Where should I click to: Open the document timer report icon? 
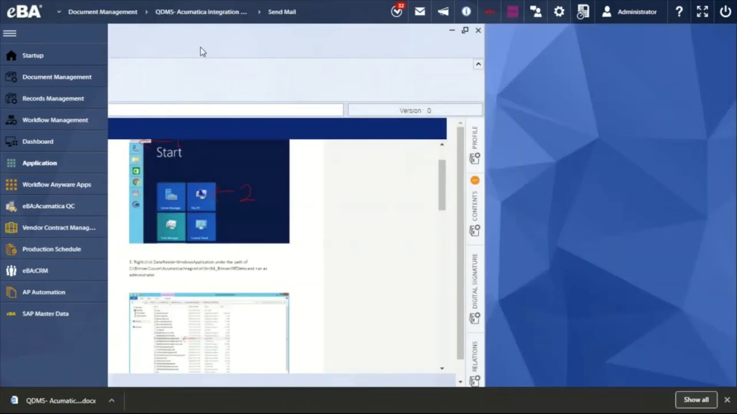[583, 11]
